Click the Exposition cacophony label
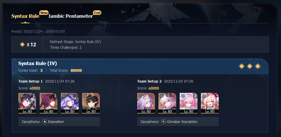This screenshot has height=137, width=281. point(56,122)
